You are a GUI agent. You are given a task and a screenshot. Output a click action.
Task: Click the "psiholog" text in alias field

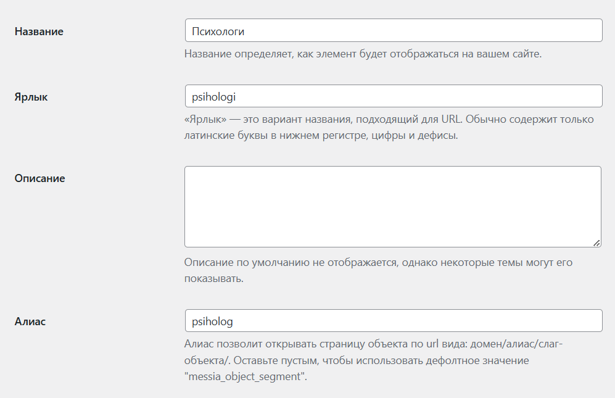point(212,321)
